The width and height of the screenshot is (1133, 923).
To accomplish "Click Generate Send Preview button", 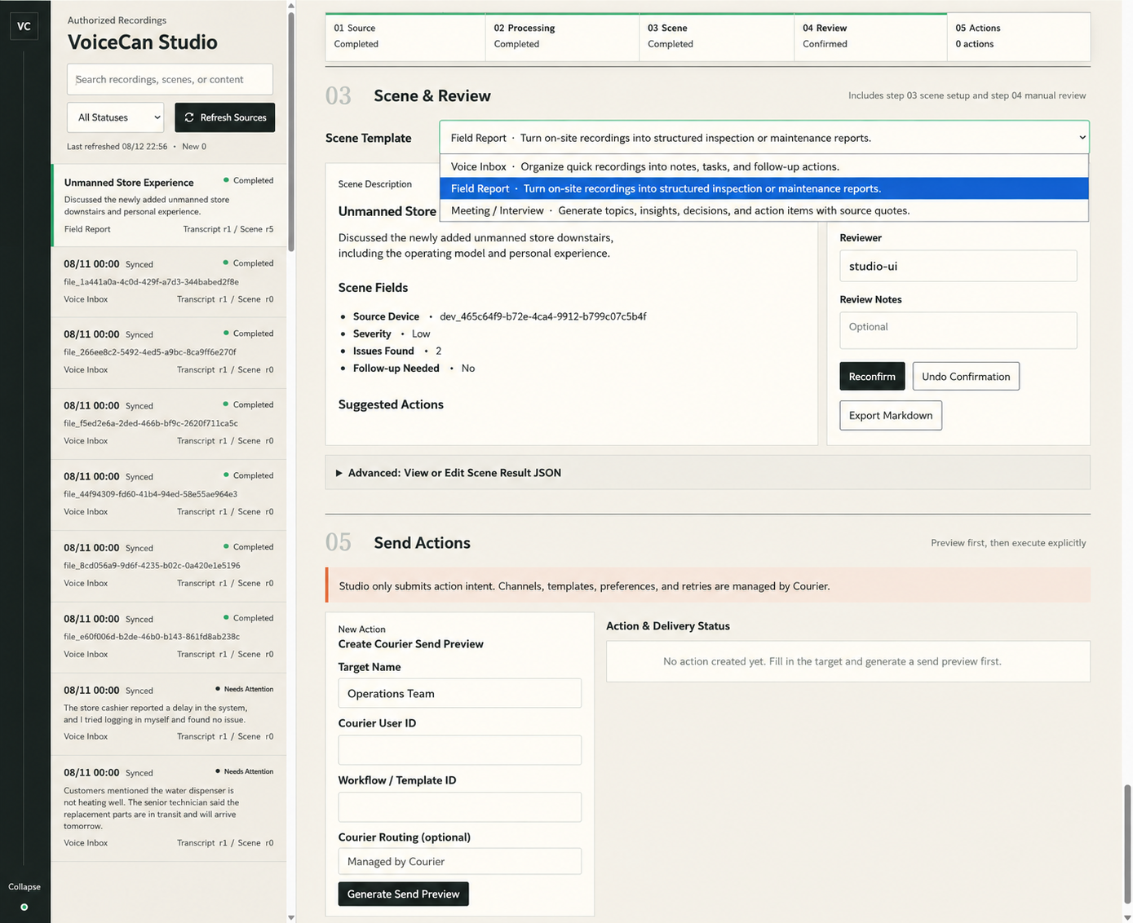I will (403, 894).
